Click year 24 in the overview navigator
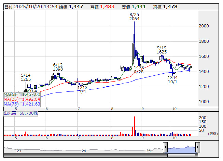Viewport: 223px width, 161px height. (x=84, y=151)
